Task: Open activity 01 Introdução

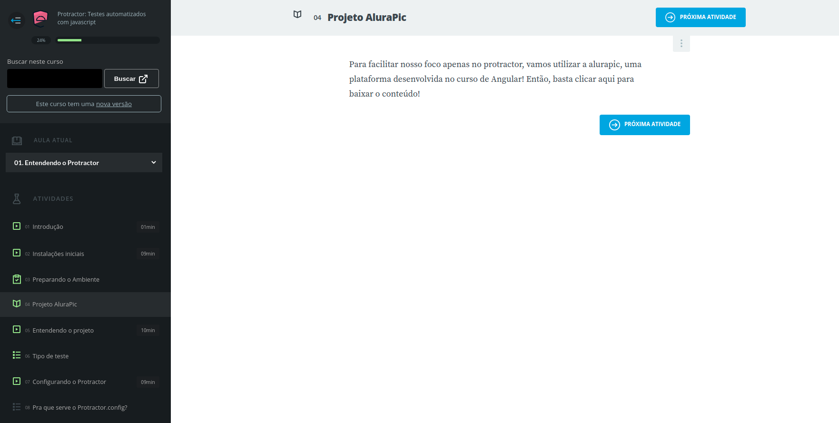Action: point(85,227)
